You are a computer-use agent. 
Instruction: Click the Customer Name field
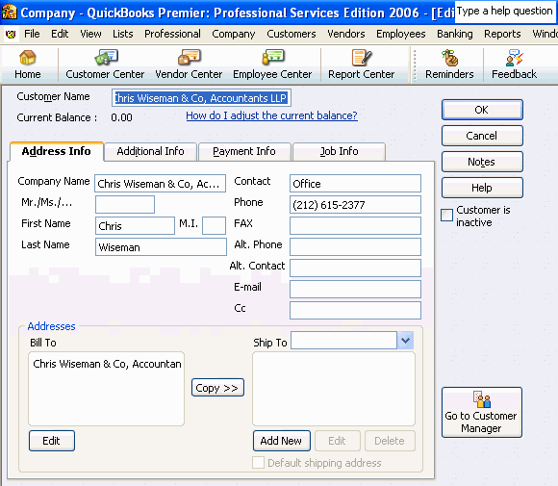click(x=201, y=98)
